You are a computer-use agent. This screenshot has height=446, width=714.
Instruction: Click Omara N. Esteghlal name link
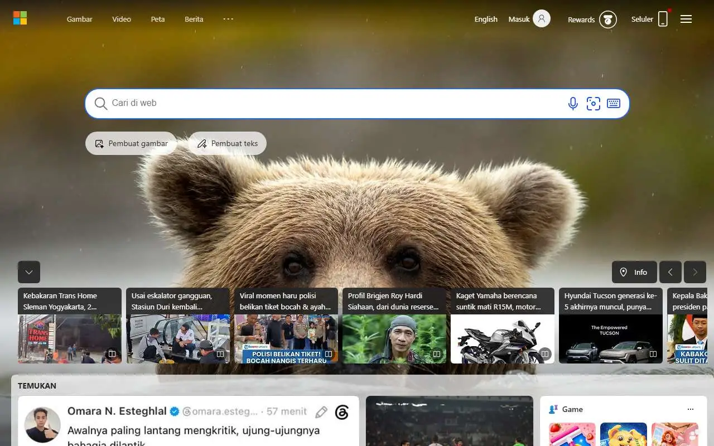click(117, 411)
